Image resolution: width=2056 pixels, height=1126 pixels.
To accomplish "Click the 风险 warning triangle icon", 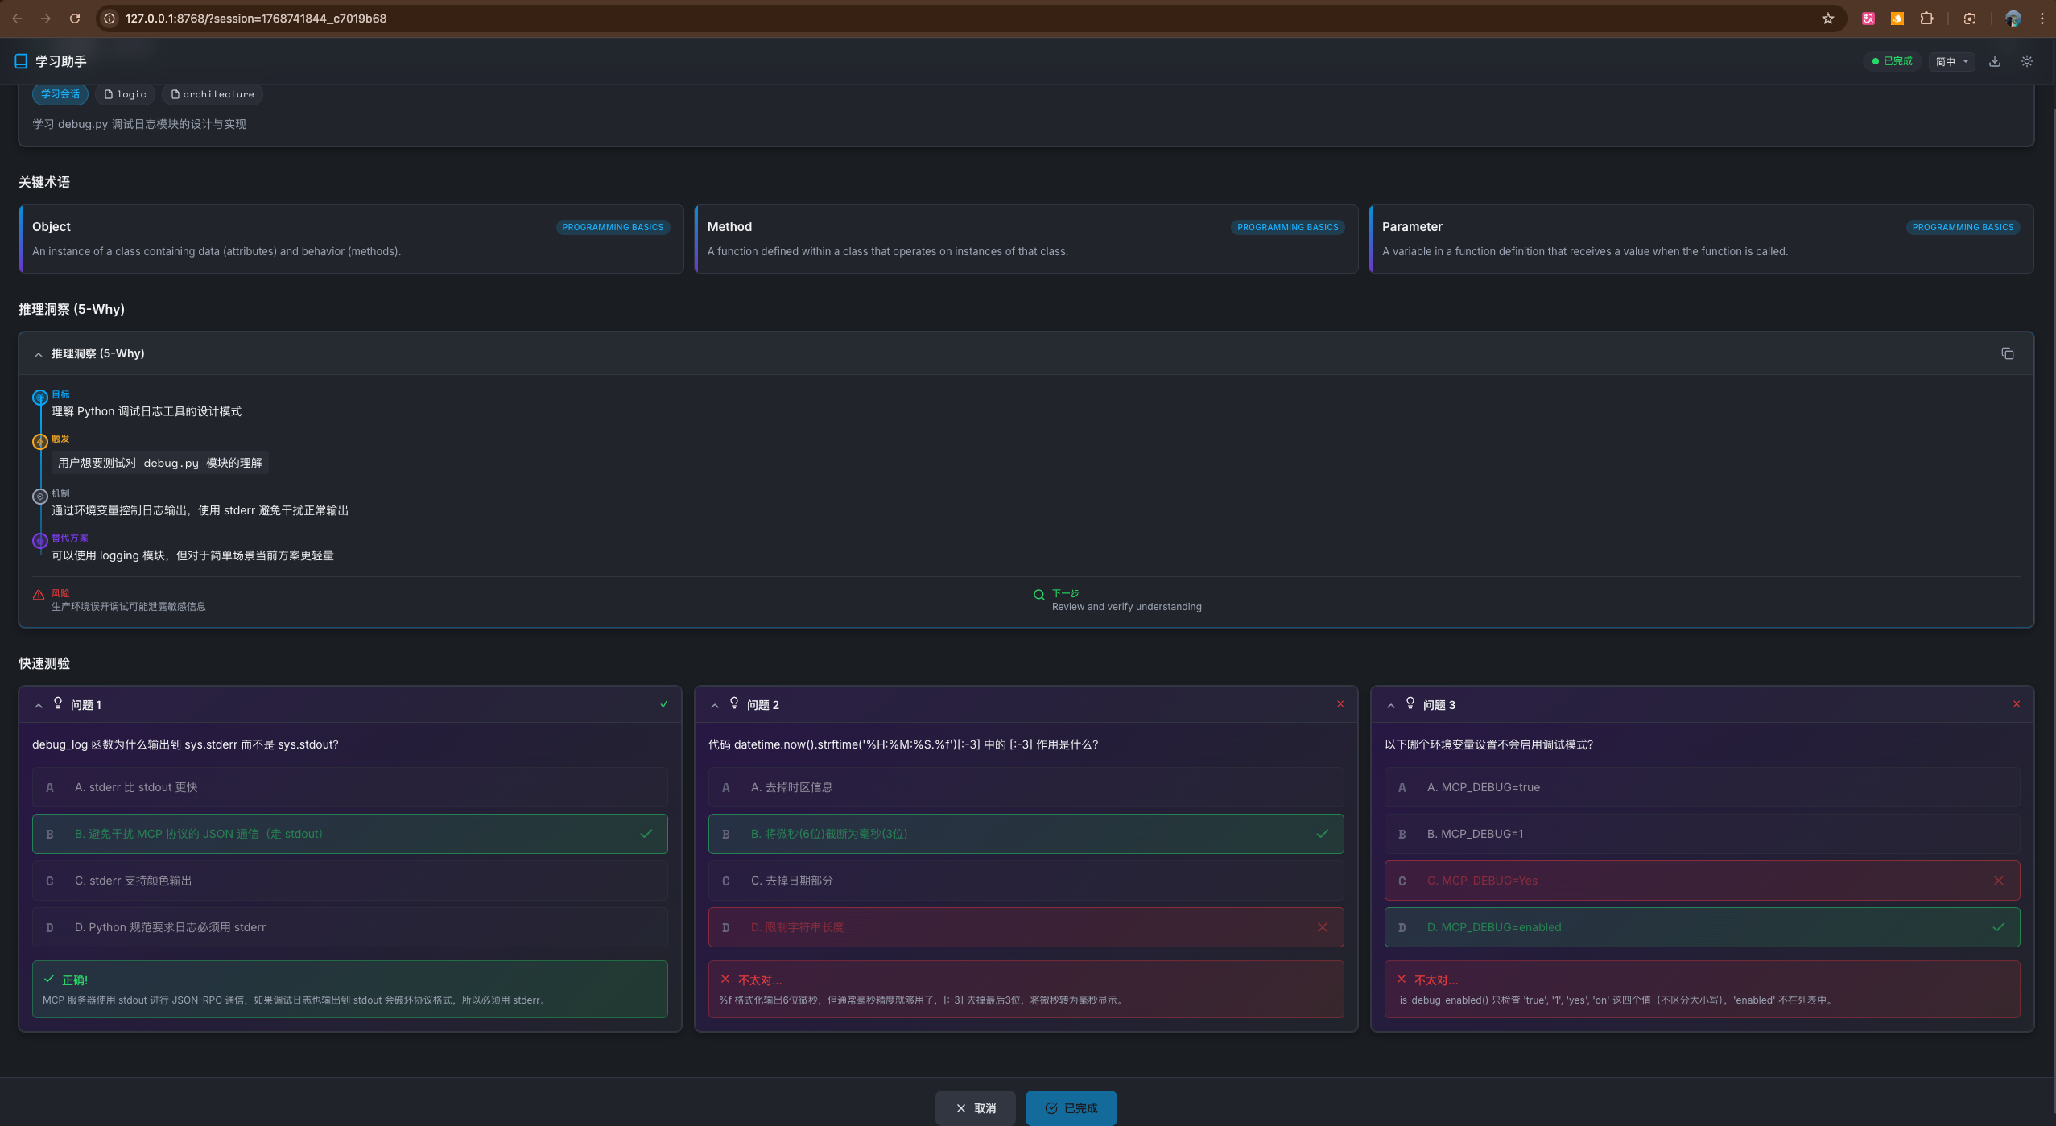I will [x=39, y=595].
